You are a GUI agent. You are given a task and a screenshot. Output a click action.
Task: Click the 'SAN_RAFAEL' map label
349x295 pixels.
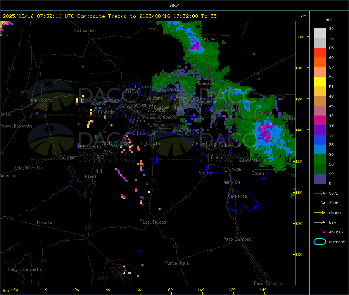click(x=142, y=105)
